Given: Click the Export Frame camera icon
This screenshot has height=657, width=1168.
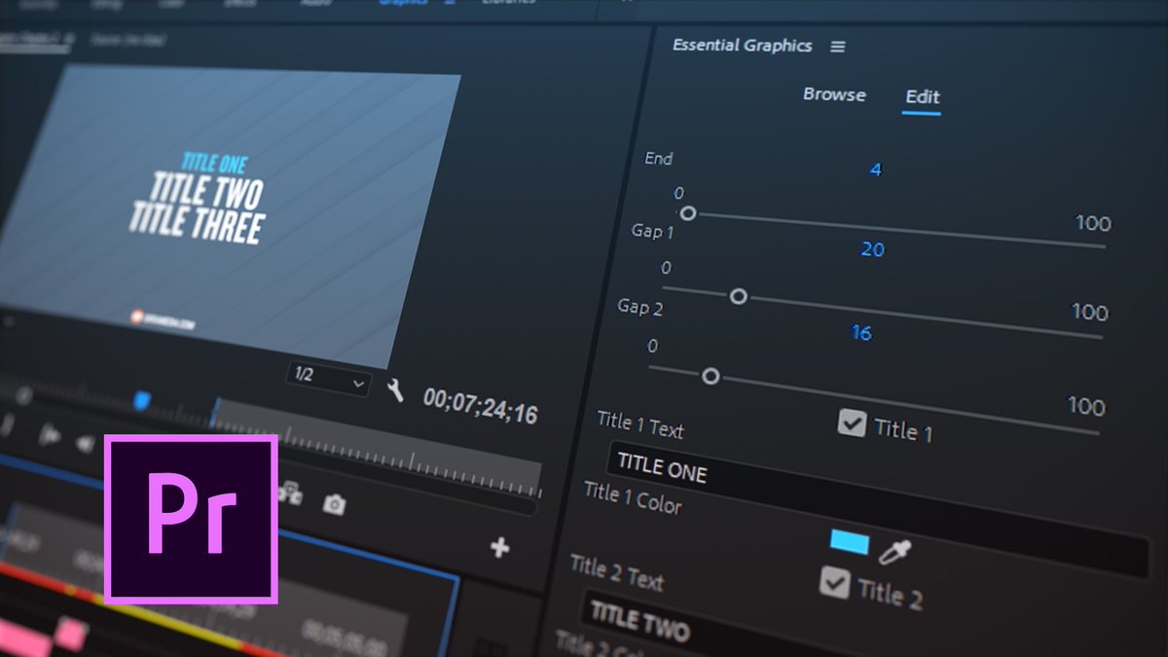Looking at the screenshot, I should pyautogui.click(x=334, y=502).
